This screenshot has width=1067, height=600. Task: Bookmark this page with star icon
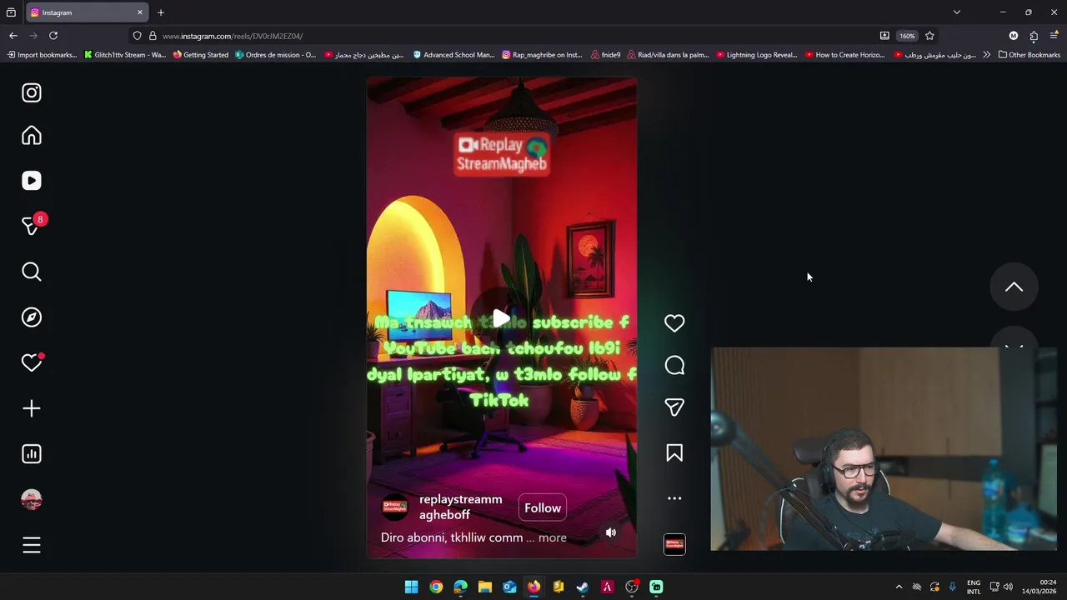coord(929,36)
